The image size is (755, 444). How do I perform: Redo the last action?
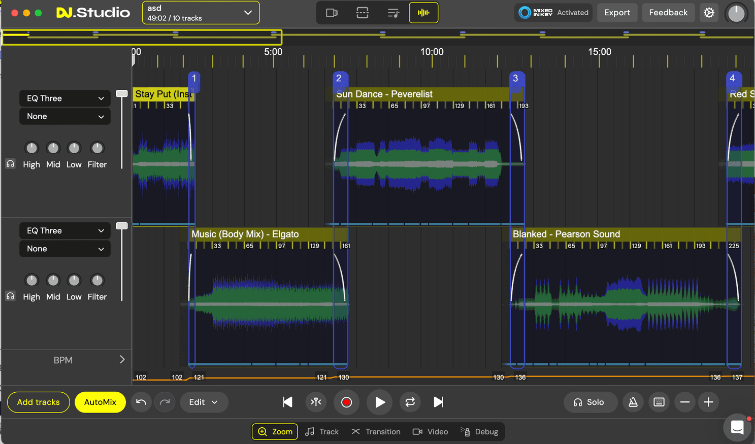pyautogui.click(x=165, y=402)
